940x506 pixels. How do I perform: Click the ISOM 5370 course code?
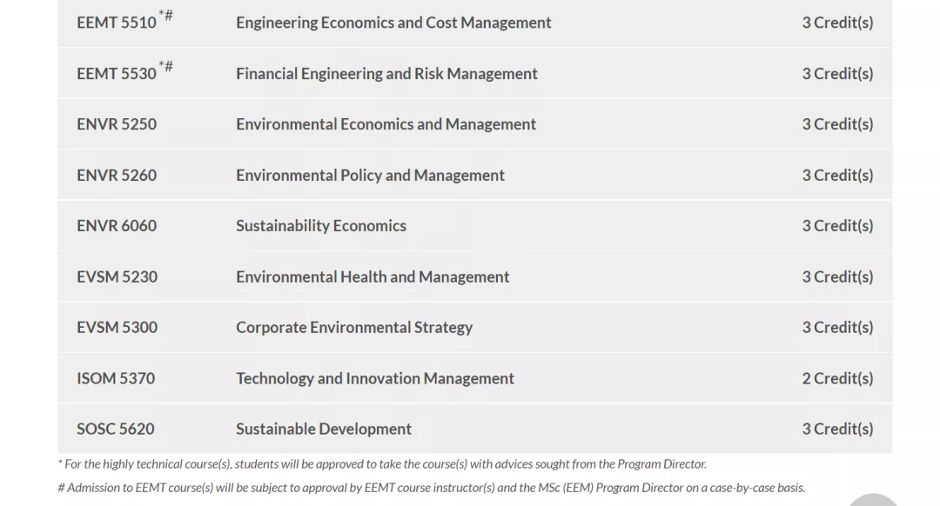(x=116, y=378)
